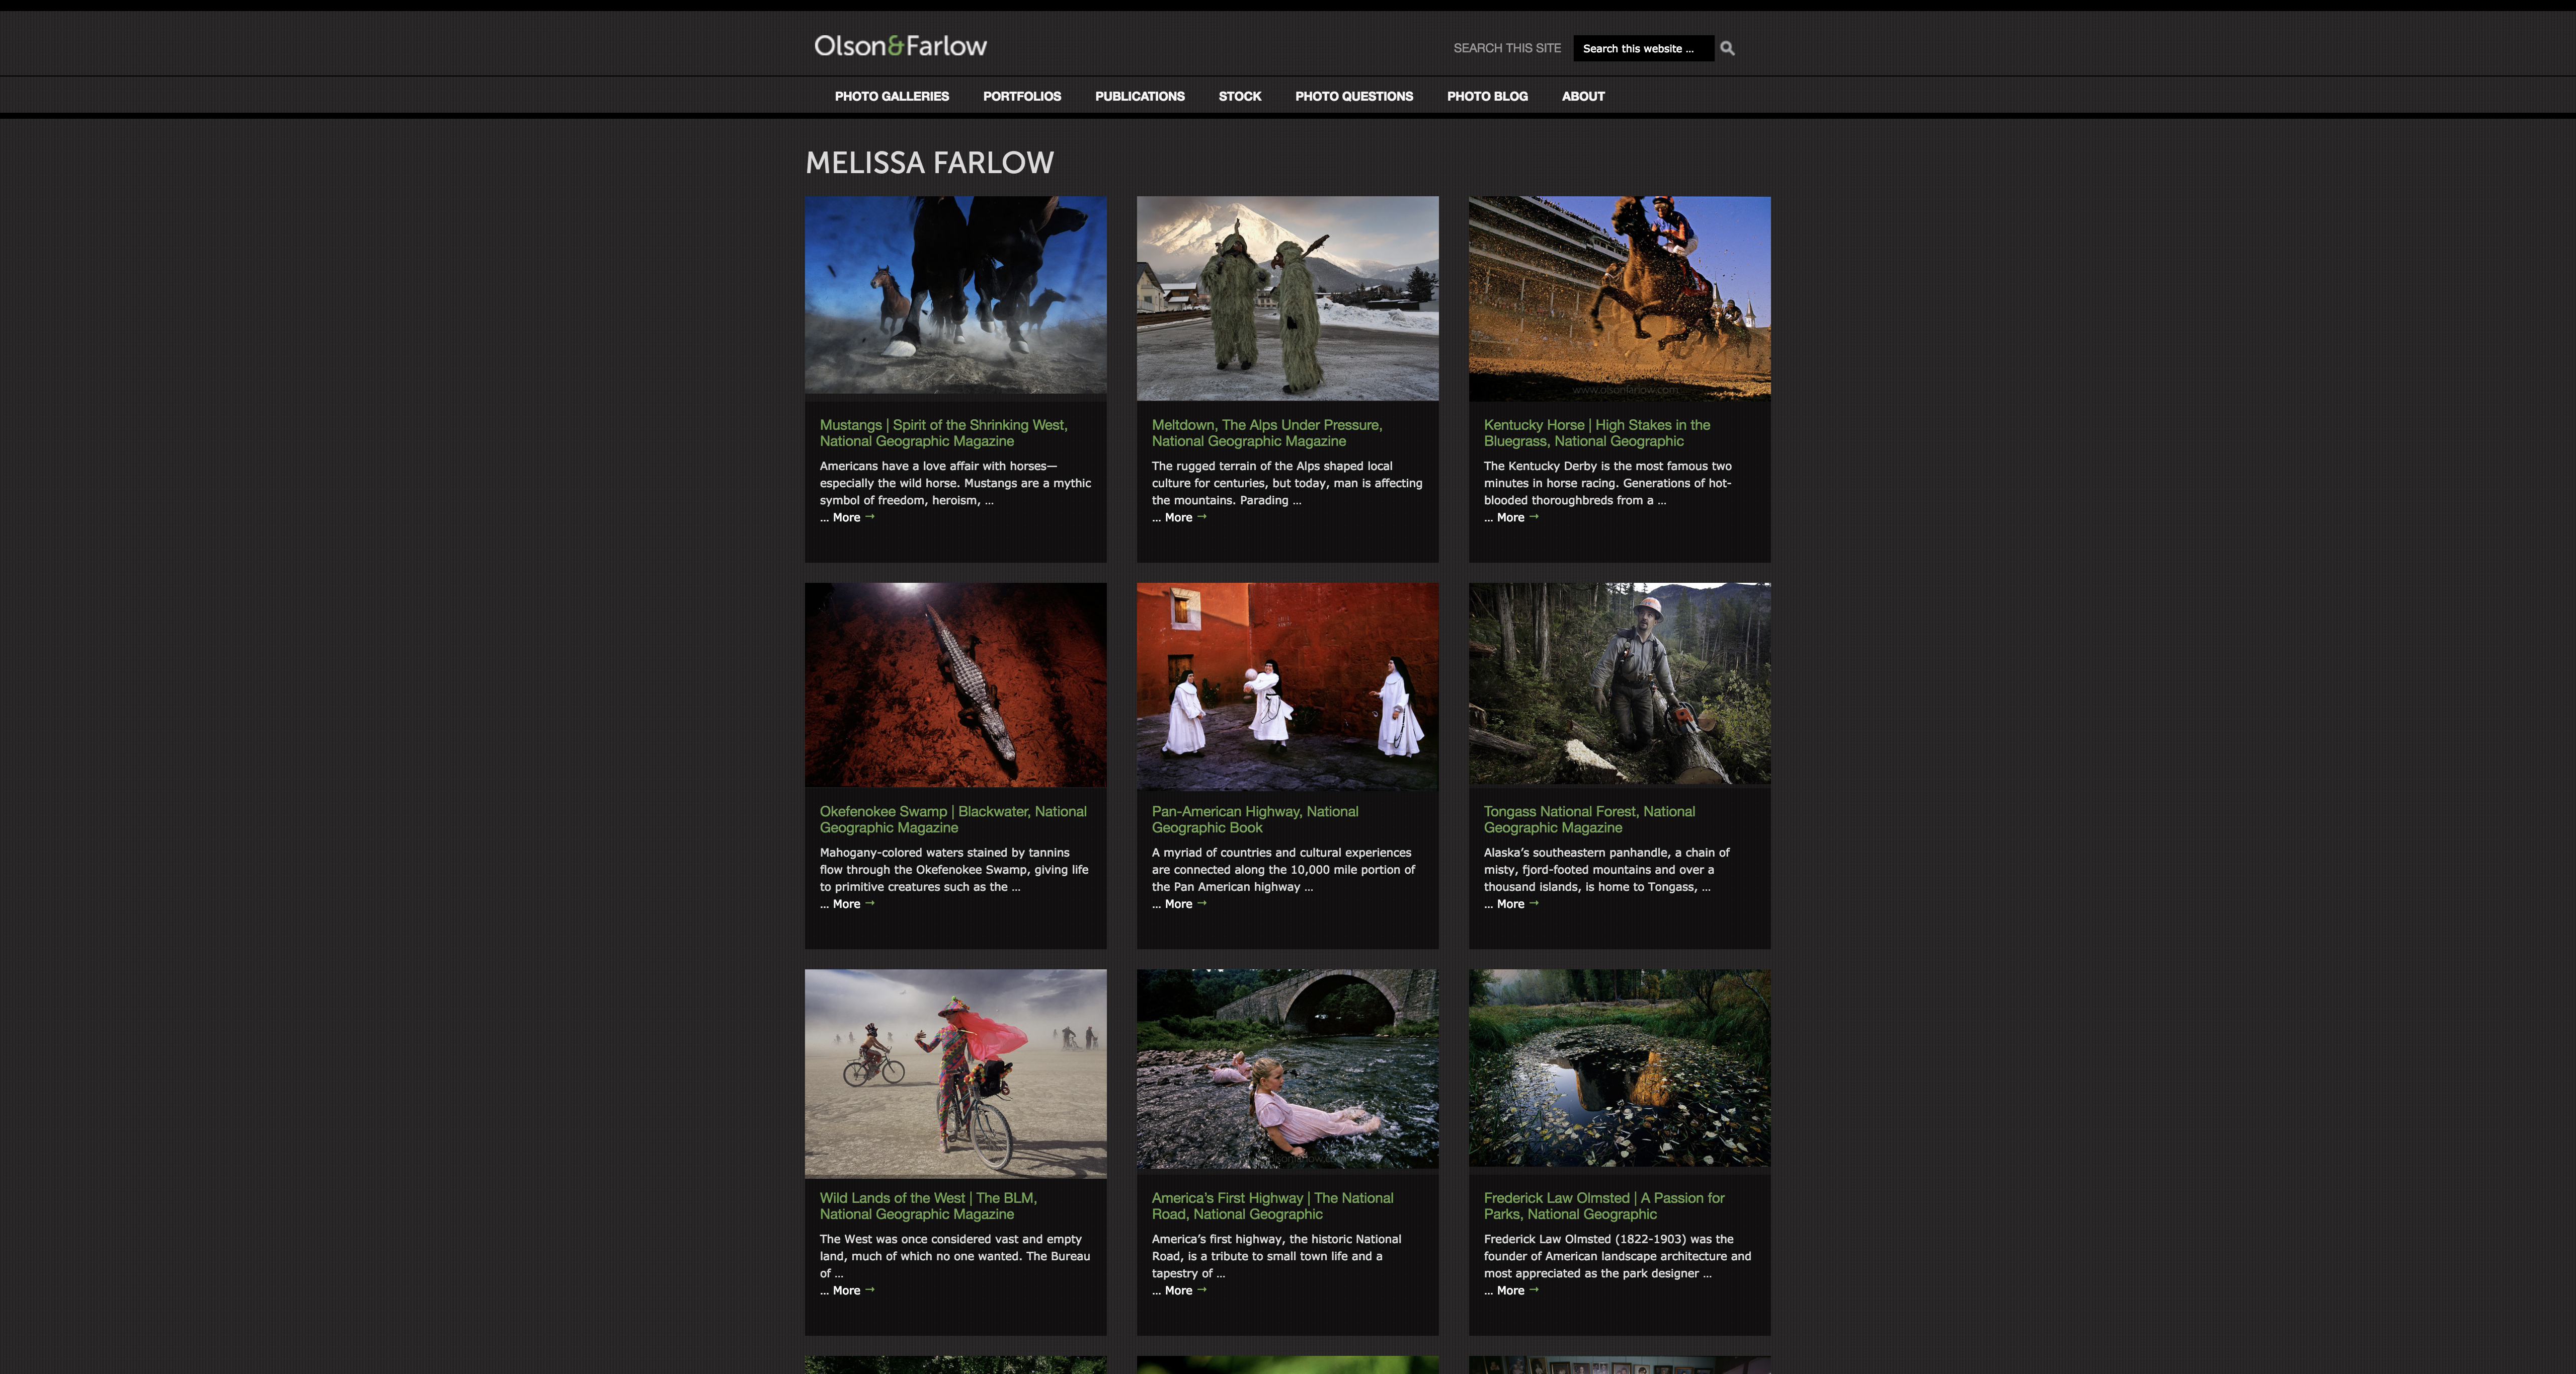The height and width of the screenshot is (1374, 2576).
Task: Click the search magnifier icon
Action: point(1727,48)
